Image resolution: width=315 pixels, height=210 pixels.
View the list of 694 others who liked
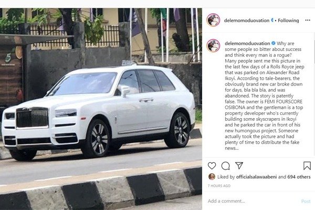pyautogui.click(x=299, y=177)
